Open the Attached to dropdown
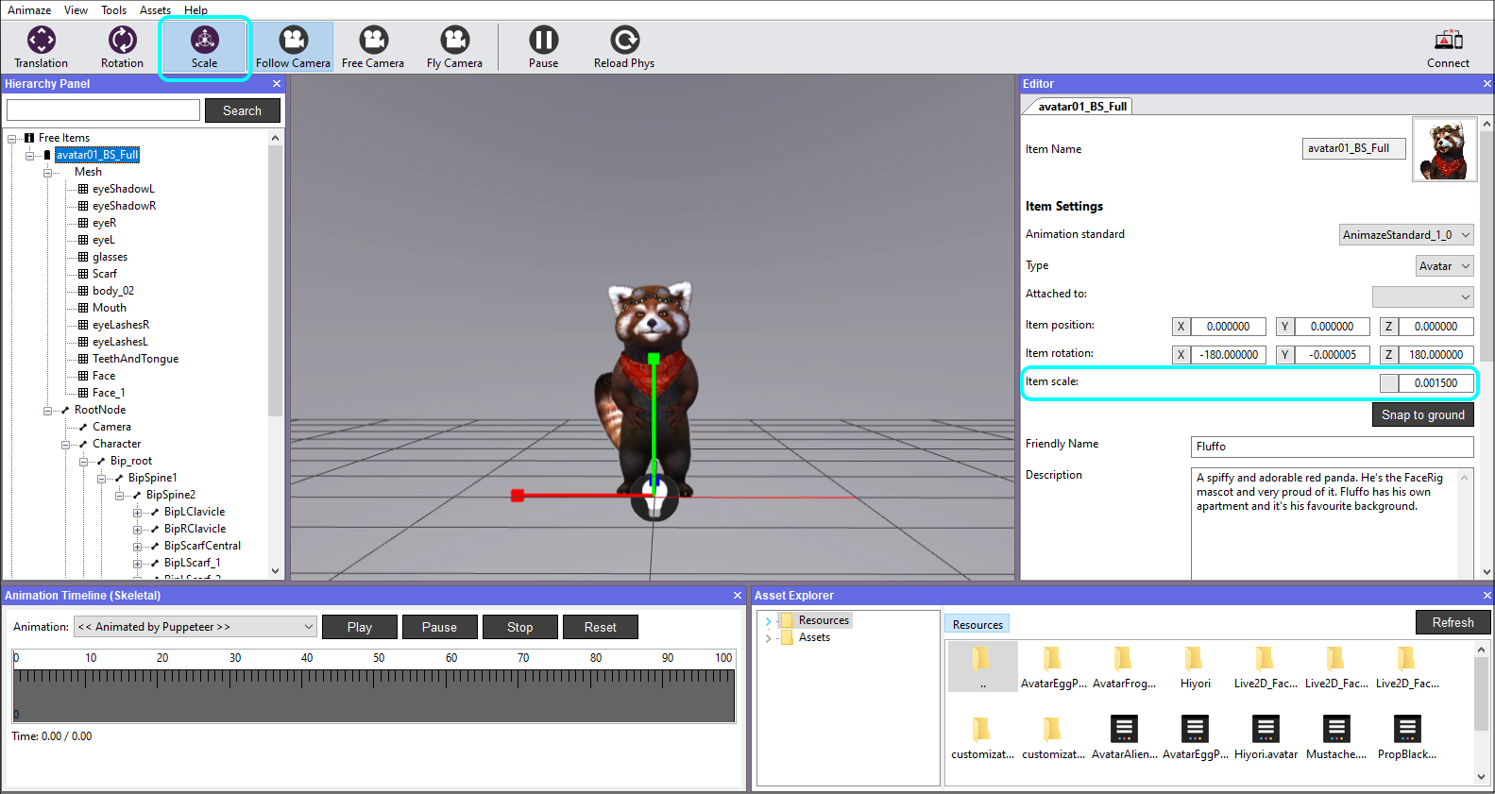Screen dimensions: 1495x794 [x=1422, y=296]
